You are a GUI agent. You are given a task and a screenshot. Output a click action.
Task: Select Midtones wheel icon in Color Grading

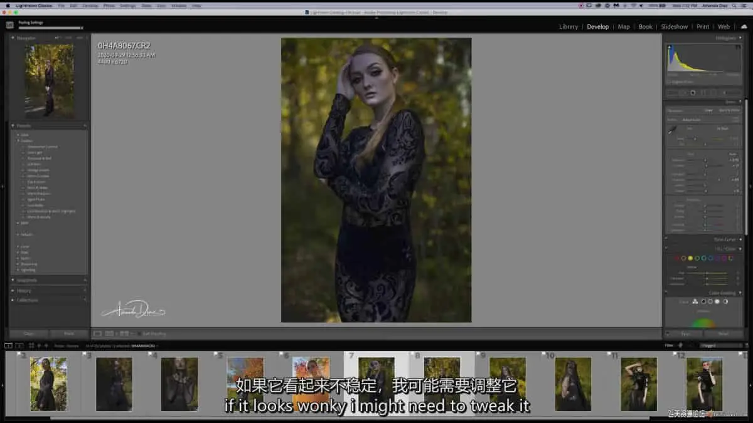[x=710, y=301]
